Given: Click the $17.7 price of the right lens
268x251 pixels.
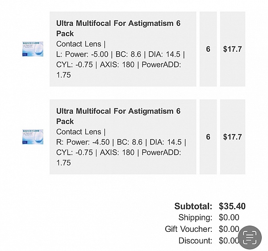Looking at the screenshot, I should tap(232, 137).
